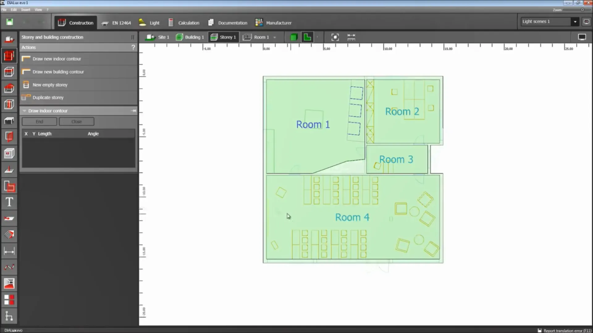This screenshot has height=333, width=593.
Task: Collapse the Draw indoor contour section
Action: (24, 111)
